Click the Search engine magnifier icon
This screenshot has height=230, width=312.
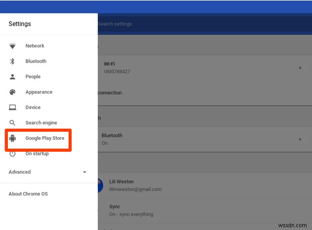coord(12,123)
